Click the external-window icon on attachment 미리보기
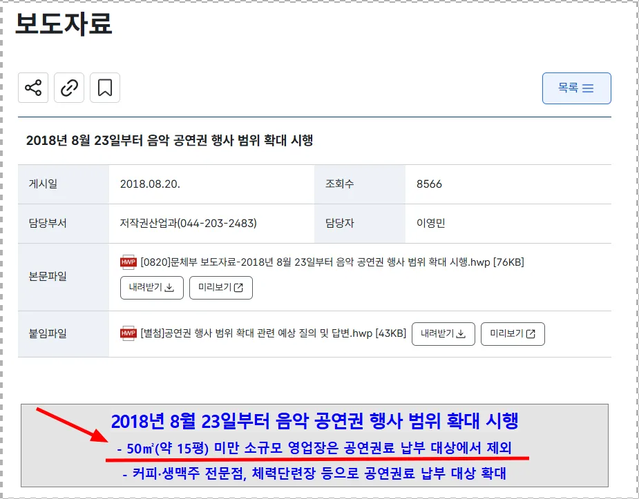Screen dimensions: 639x499 (x=531, y=333)
